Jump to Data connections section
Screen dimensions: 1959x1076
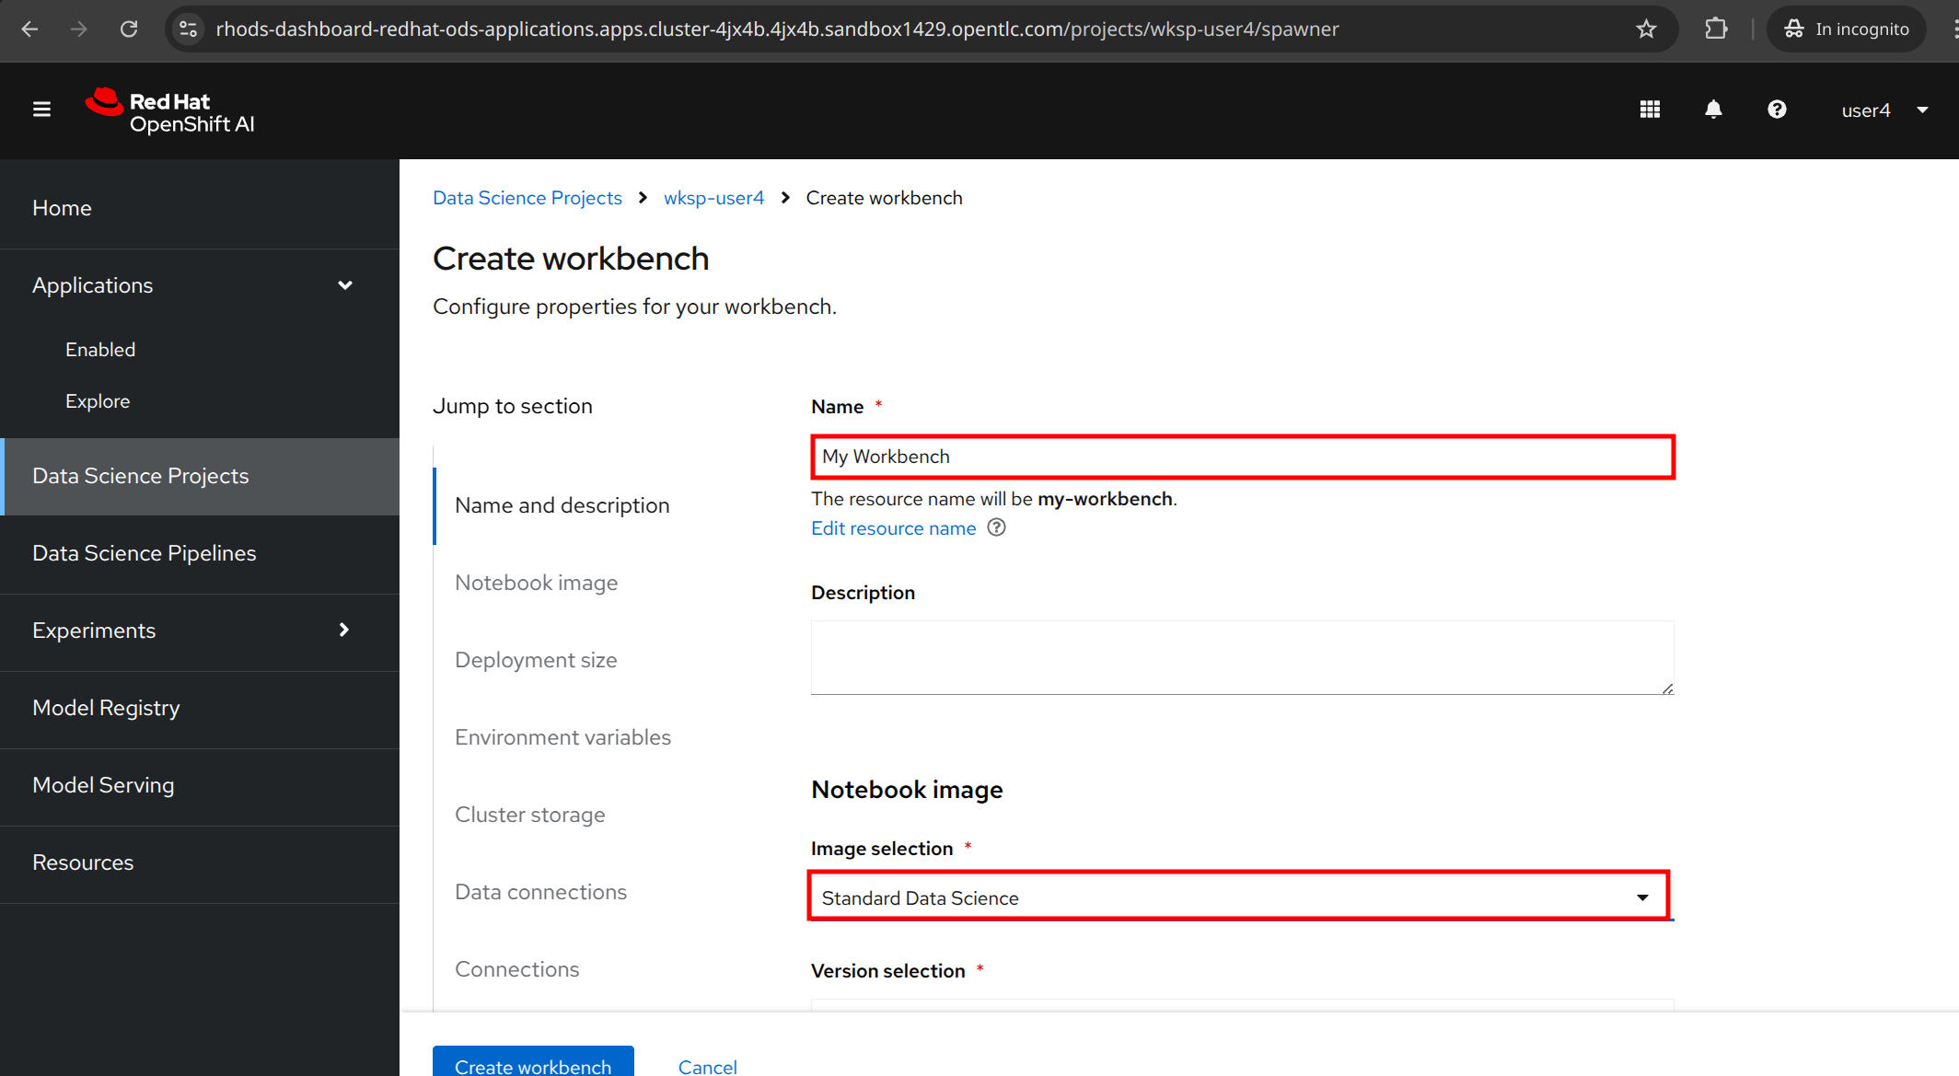coord(540,892)
